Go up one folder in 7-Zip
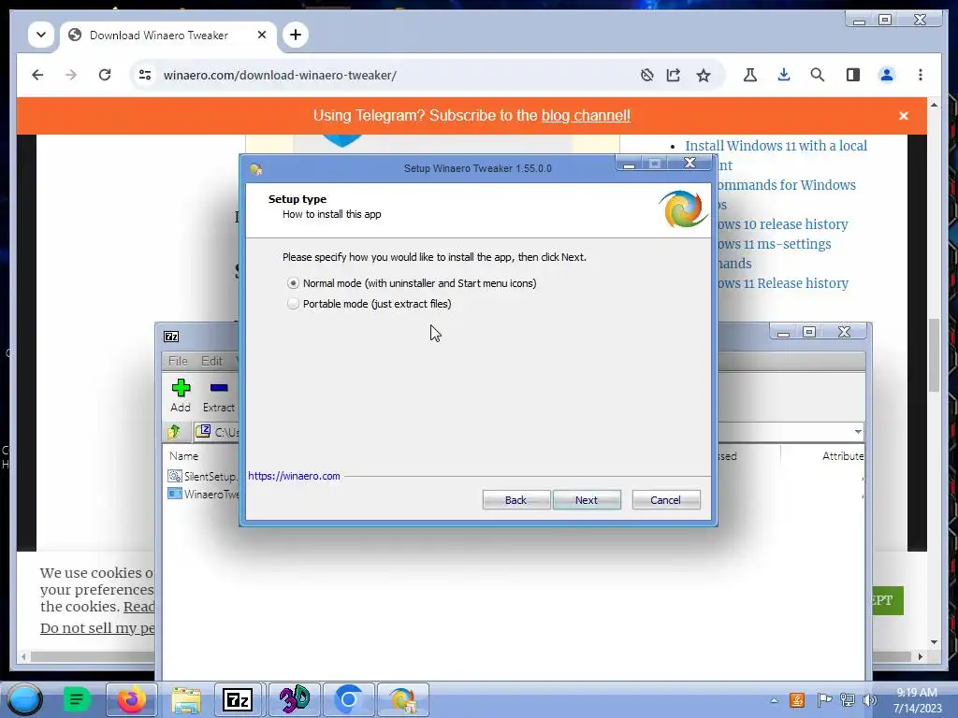 tap(174, 432)
